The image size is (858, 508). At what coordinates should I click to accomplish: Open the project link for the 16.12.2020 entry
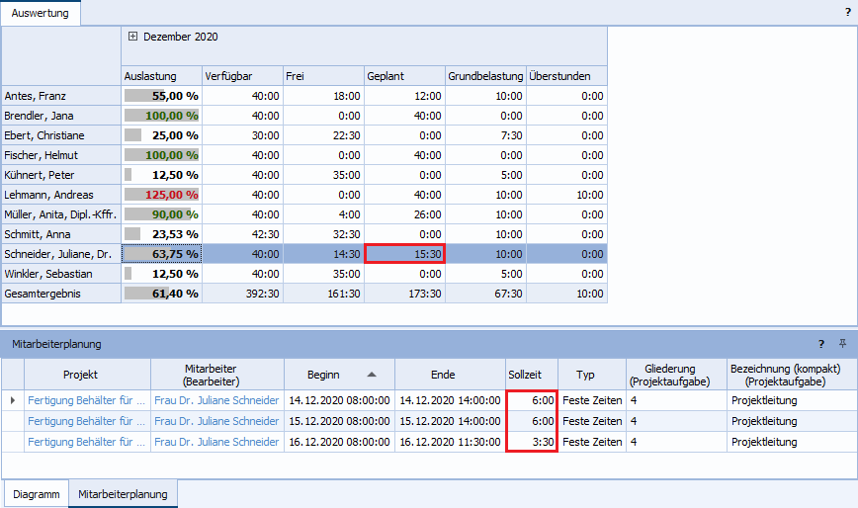(x=87, y=442)
